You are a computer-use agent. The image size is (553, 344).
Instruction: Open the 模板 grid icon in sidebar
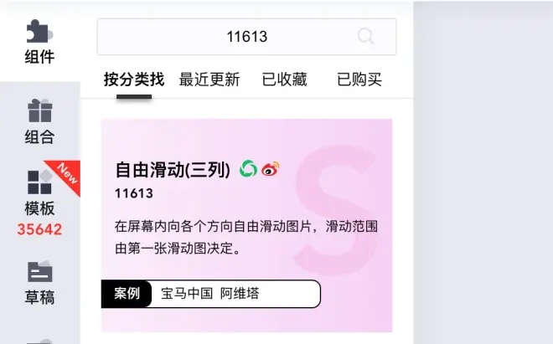click(40, 182)
